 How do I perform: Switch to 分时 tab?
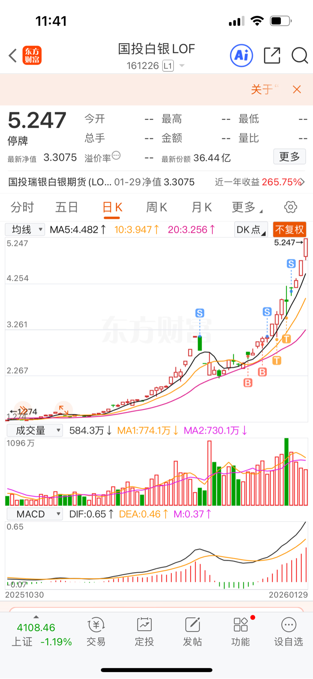[x=22, y=207]
